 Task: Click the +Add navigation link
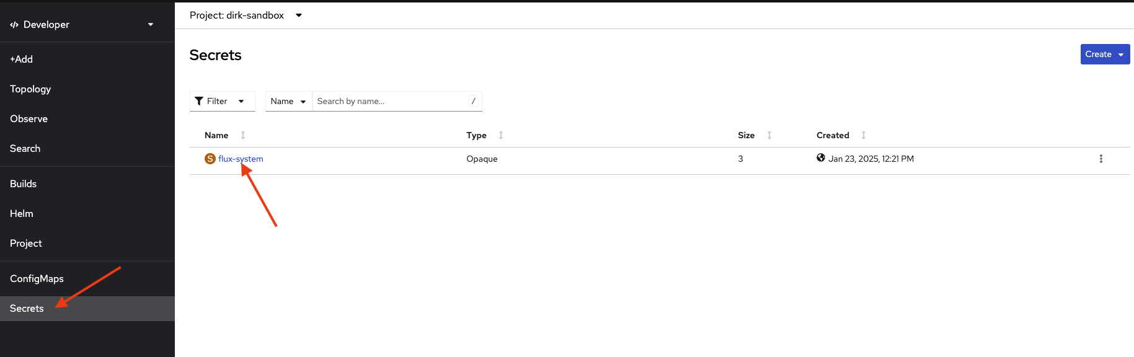coord(22,59)
